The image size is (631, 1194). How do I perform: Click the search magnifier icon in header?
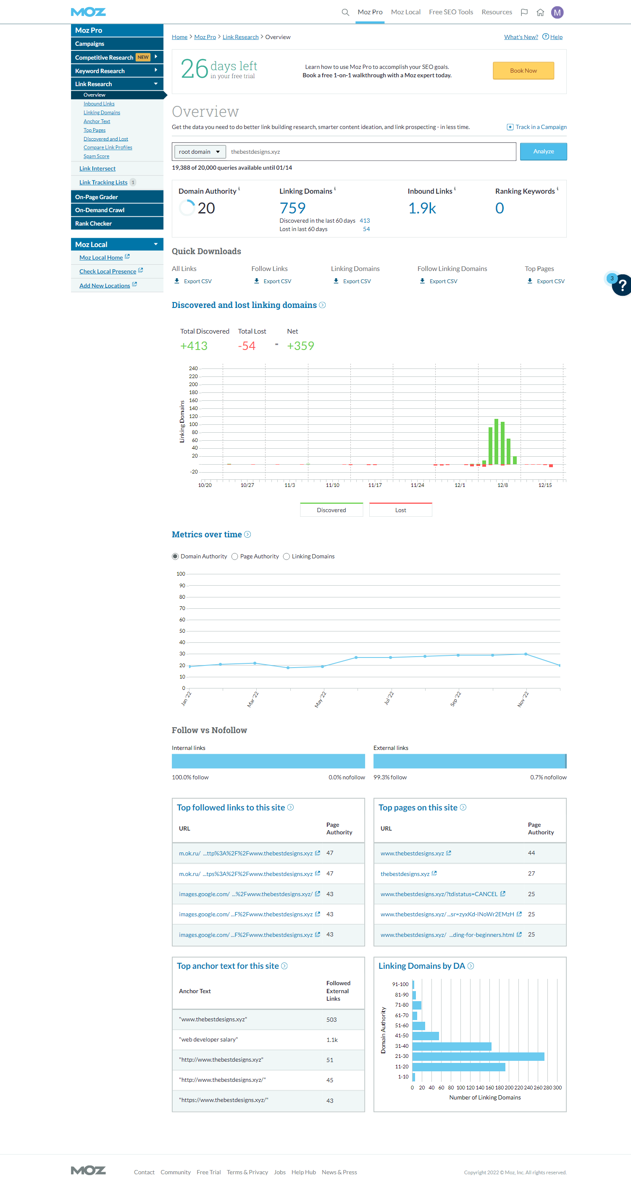[x=345, y=13]
